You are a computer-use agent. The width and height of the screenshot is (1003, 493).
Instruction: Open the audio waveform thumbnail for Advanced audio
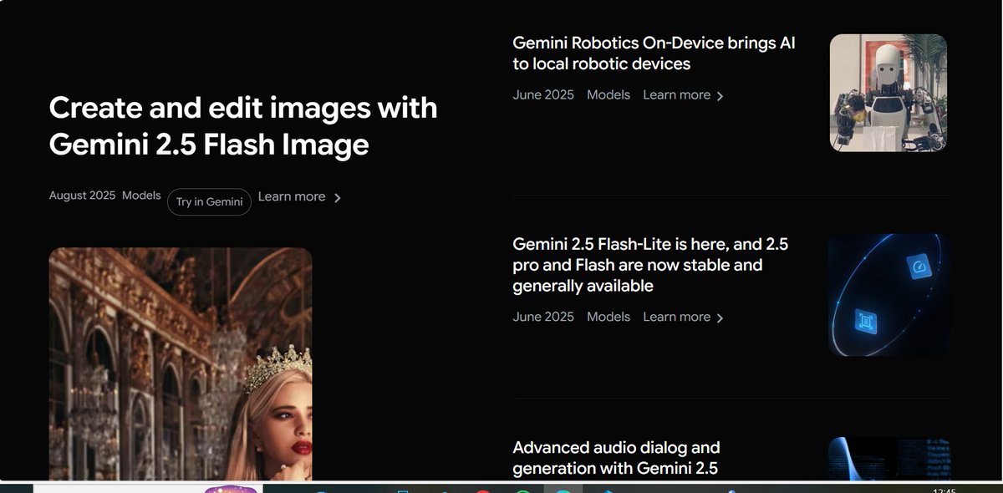889,459
